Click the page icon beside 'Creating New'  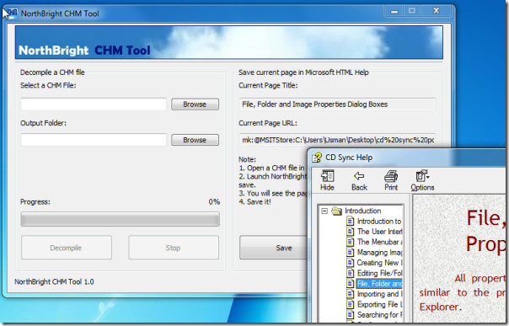tap(350, 263)
